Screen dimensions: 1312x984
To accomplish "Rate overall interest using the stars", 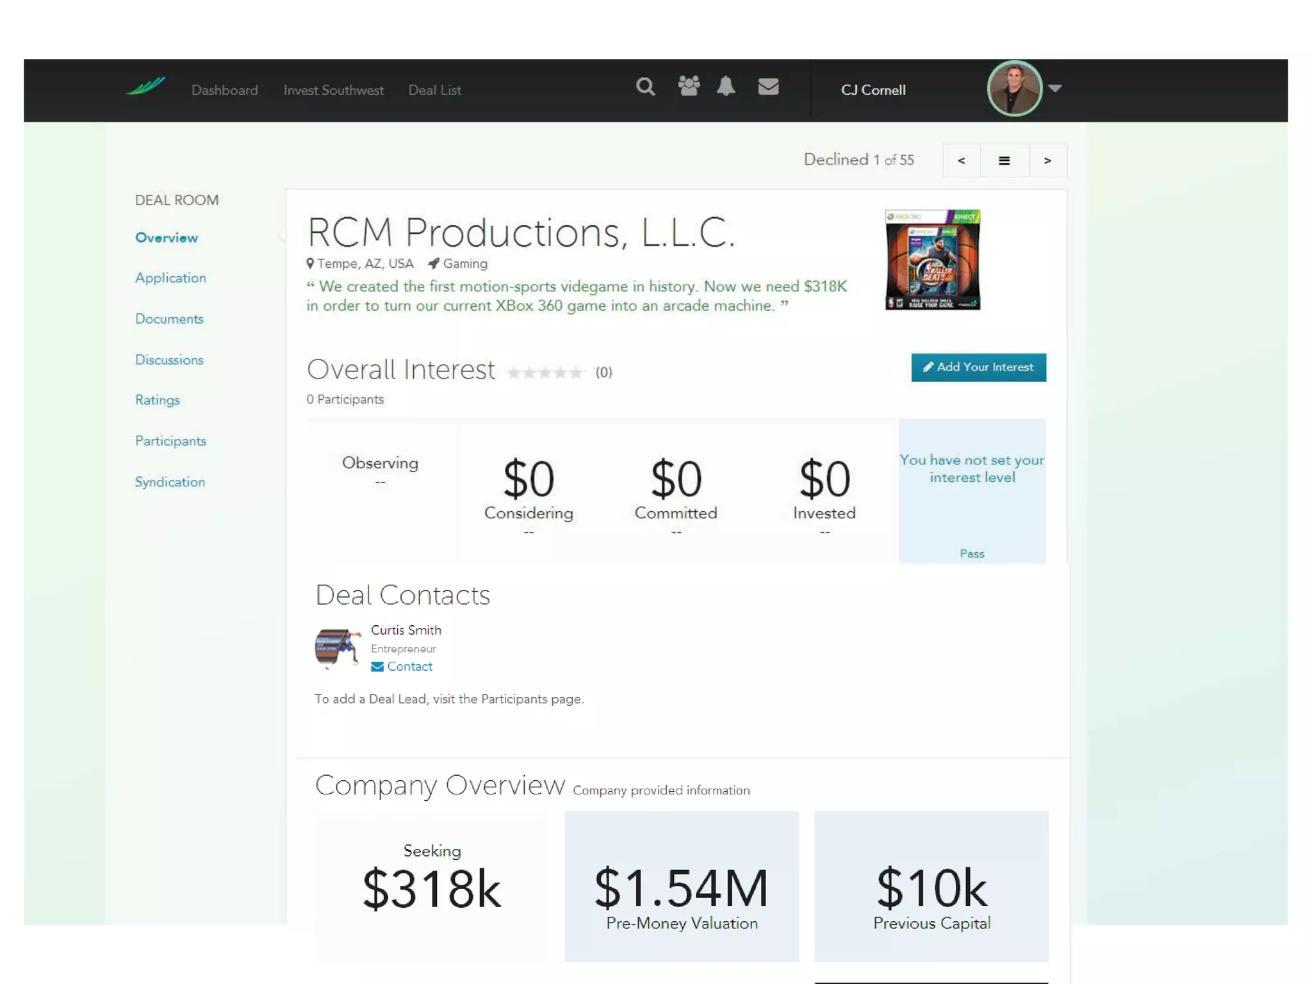I will (546, 373).
